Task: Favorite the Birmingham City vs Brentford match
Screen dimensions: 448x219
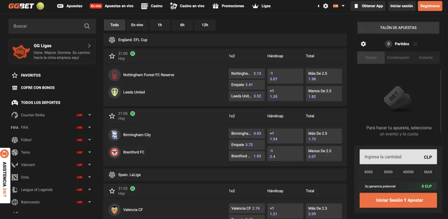Action: tap(112, 116)
